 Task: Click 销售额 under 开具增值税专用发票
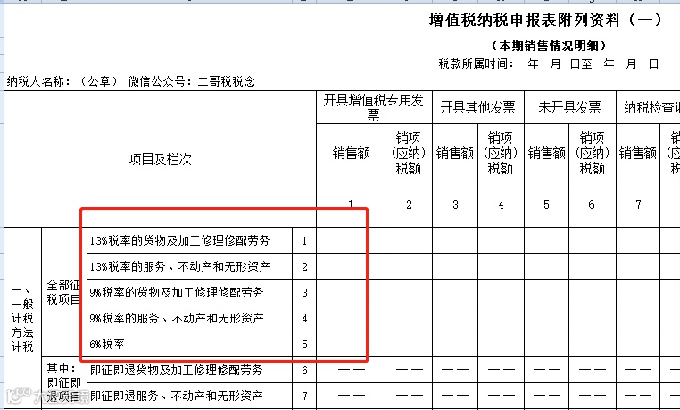pos(352,152)
